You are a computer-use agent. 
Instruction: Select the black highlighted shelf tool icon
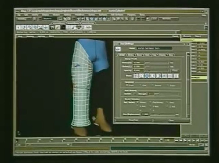pos(63,27)
